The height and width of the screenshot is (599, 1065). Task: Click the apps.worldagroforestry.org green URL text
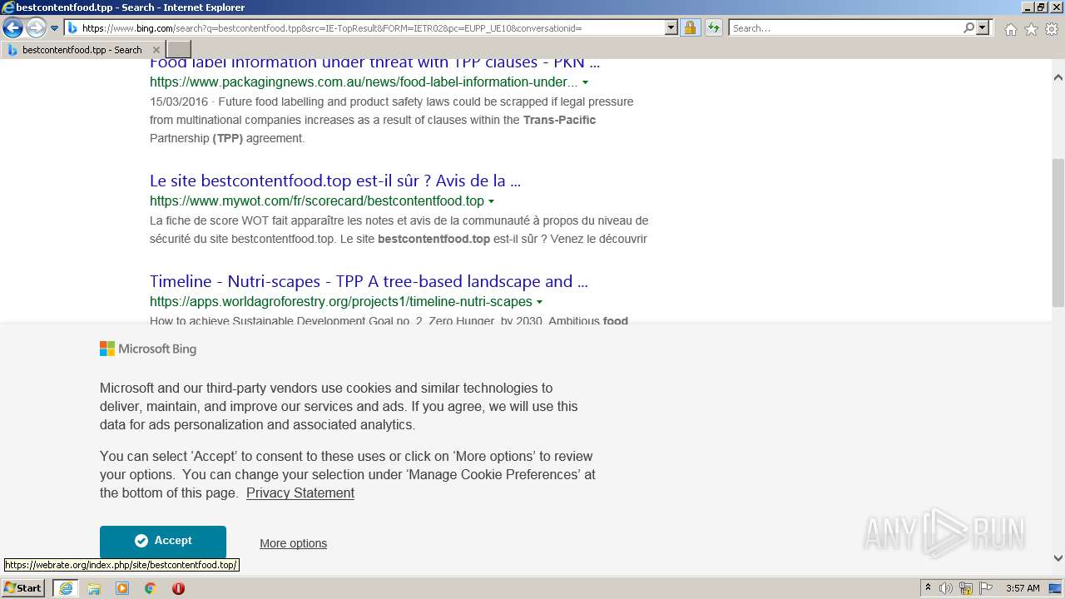341,302
